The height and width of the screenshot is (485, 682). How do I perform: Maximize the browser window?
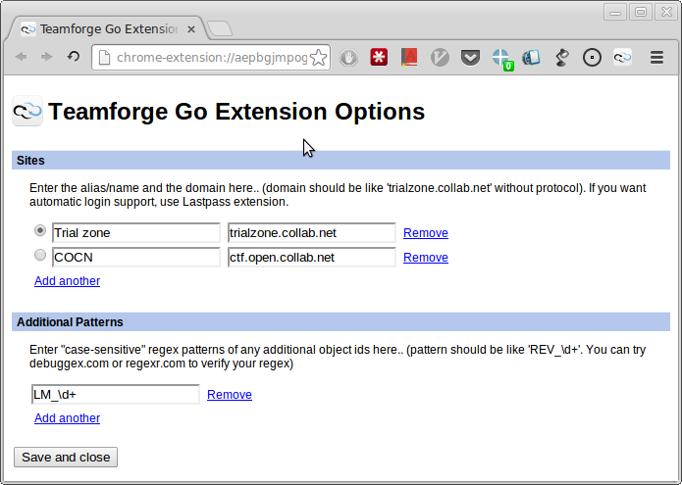click(640, 12)
